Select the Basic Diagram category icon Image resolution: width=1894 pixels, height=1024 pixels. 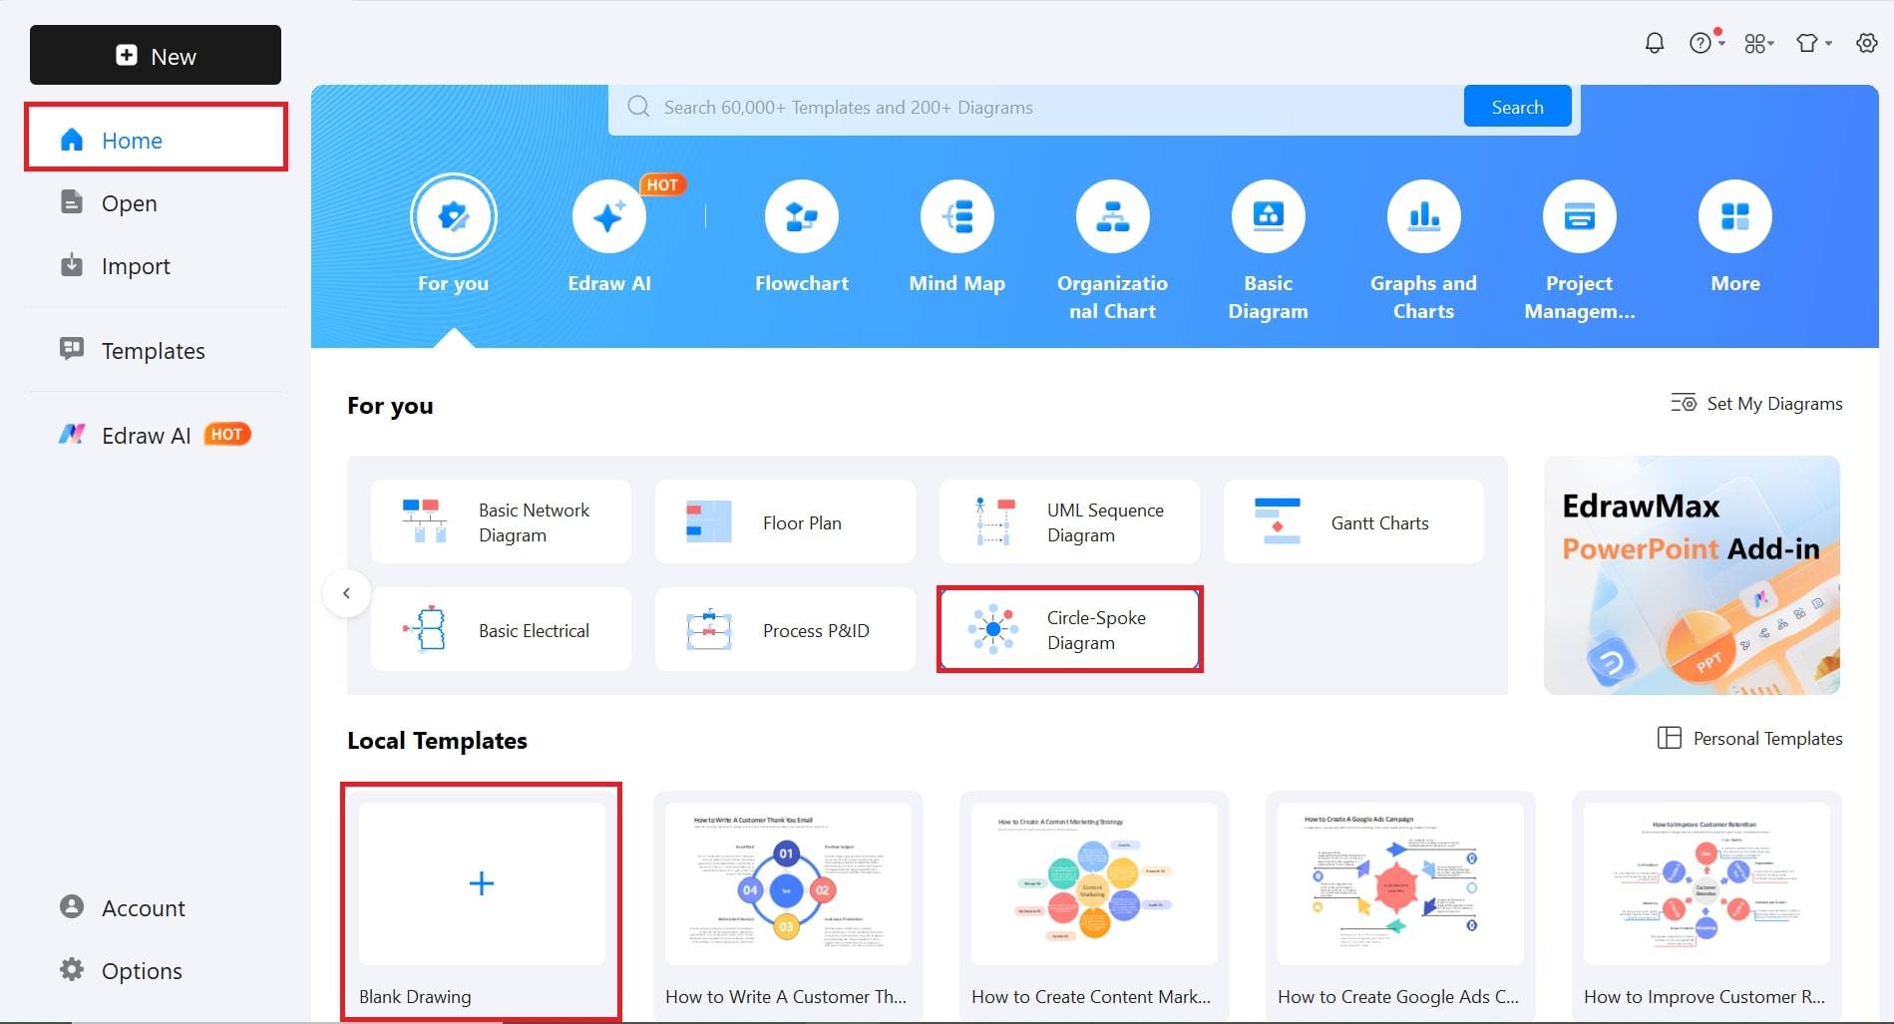pyautogui.click(x=1269, y=216)
